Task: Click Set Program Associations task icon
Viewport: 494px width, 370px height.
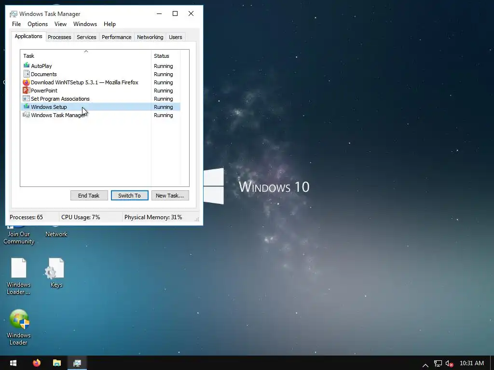Action: (27, 98)
